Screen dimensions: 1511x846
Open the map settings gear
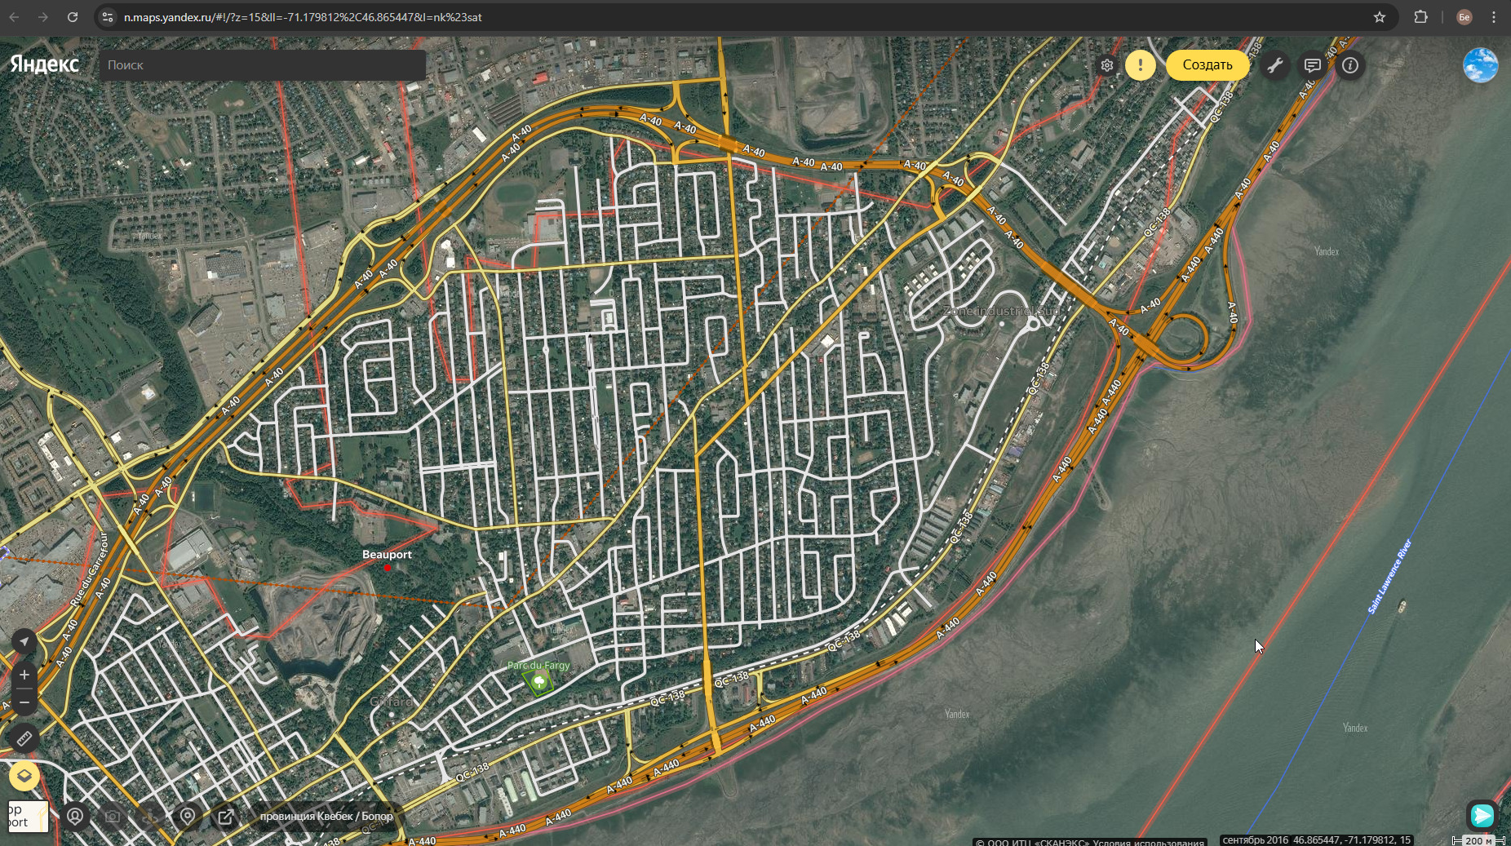coord(1107,65)
